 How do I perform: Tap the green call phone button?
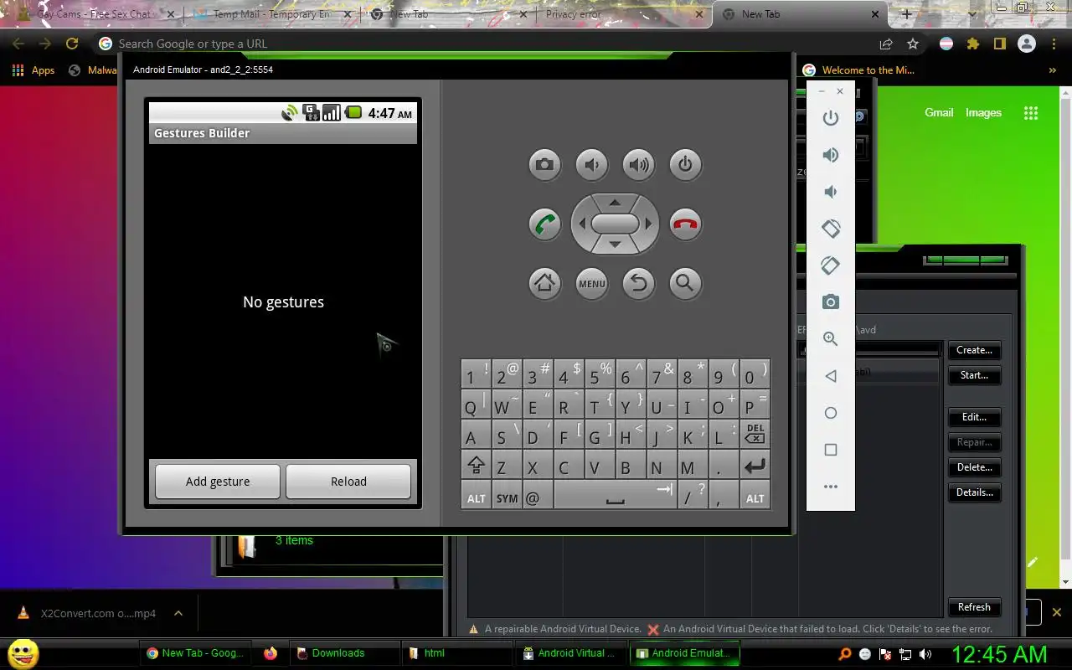tap(544, 224)
